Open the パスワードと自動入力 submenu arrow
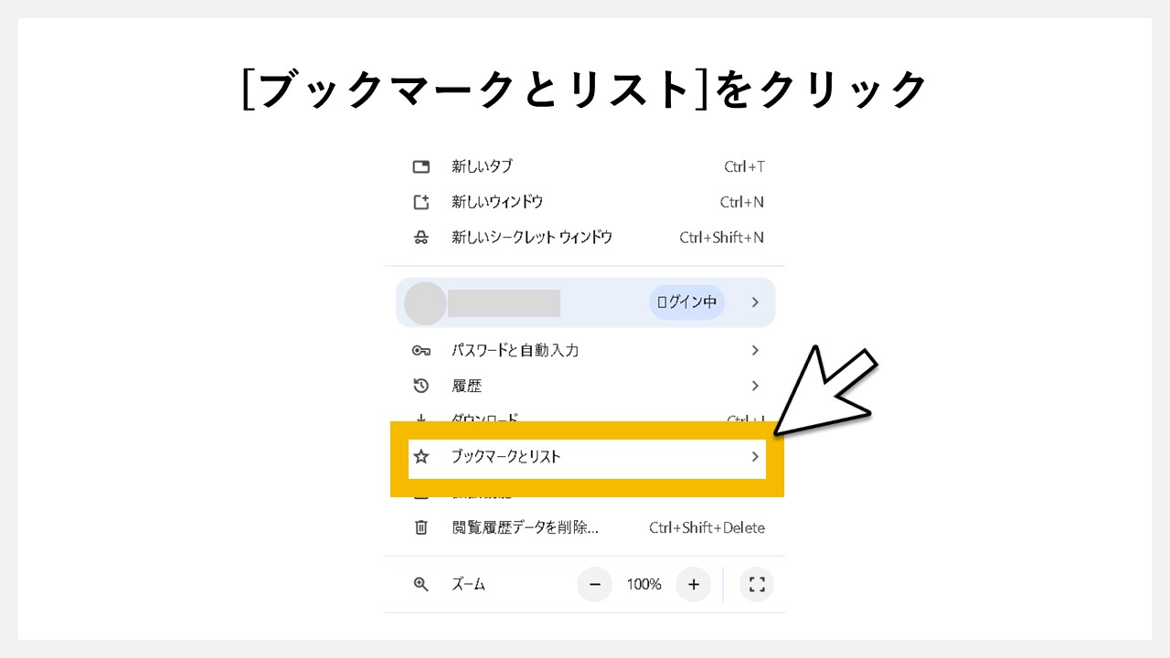The height and width of the screenshot is (658, 1170). coord(755,350)
